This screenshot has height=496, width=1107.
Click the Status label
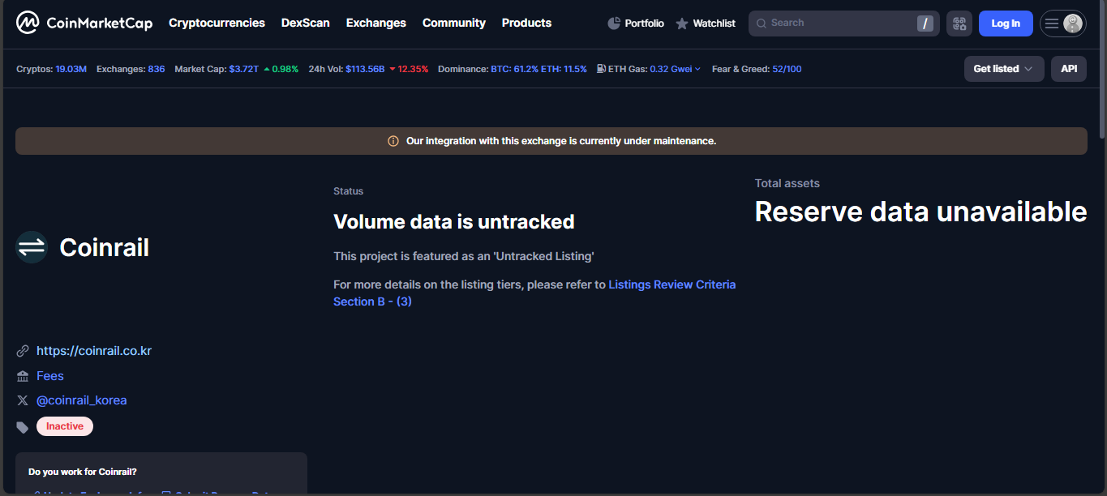[349, 191]
